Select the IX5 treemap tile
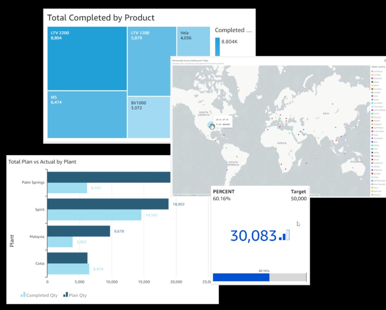 point(87,114)
